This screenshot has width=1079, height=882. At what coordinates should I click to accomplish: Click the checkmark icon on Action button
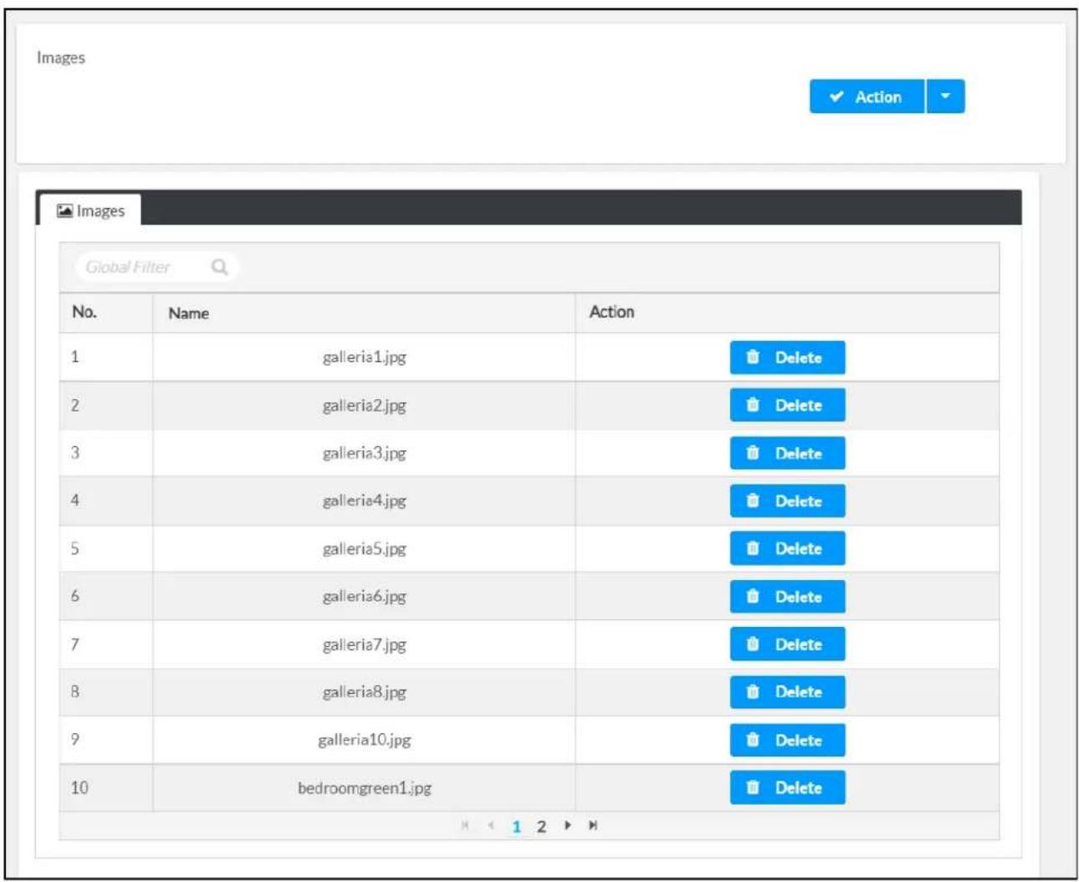[x=836, y=97]
